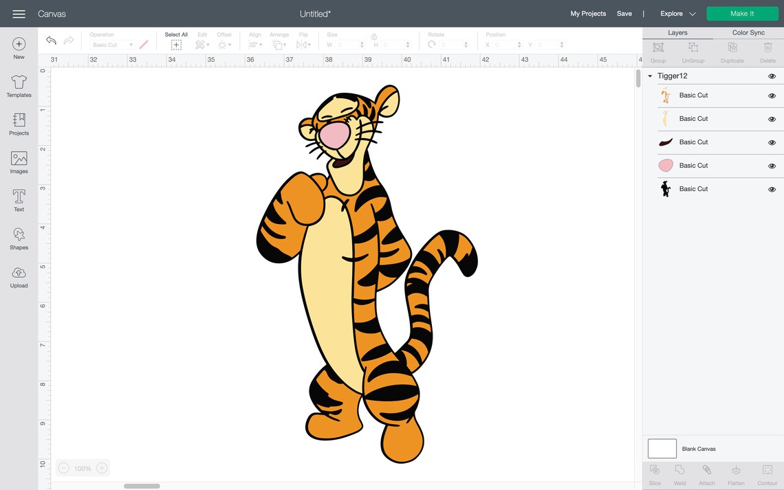The image size is (784, 490).
Task: Open the hamburger menu
Action: (19, 13)
